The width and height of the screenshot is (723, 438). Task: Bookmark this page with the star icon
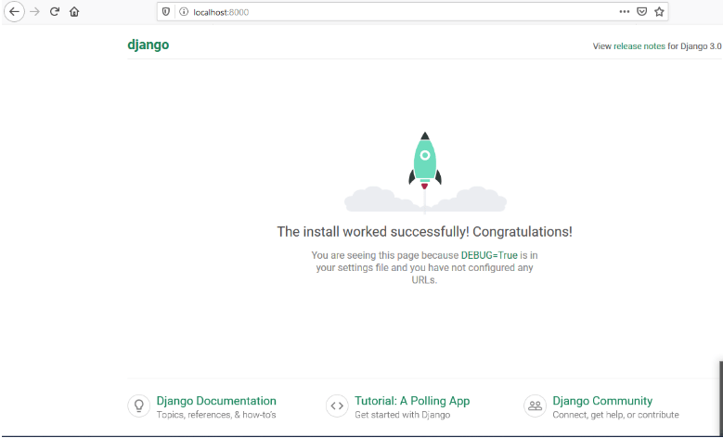pos(659,11)
